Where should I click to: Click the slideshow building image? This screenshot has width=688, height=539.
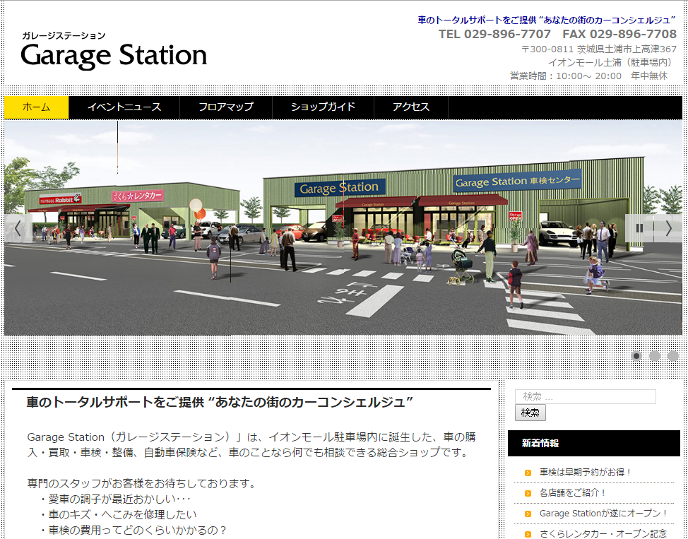343,228
